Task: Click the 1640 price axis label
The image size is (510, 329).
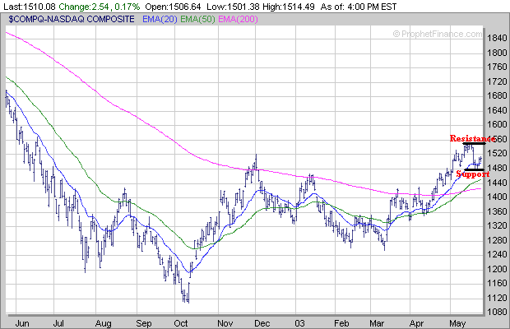Action: point(497,110)
